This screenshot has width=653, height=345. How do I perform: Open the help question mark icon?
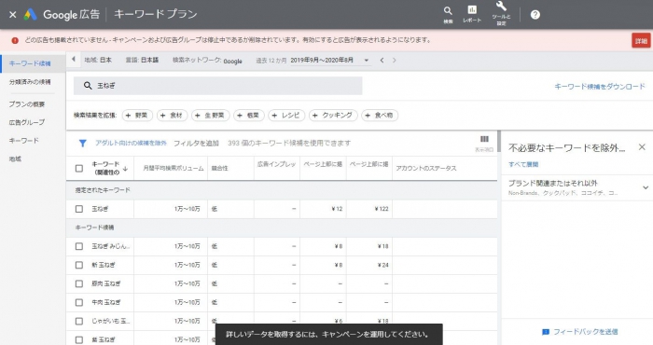(x=535, y=15)
